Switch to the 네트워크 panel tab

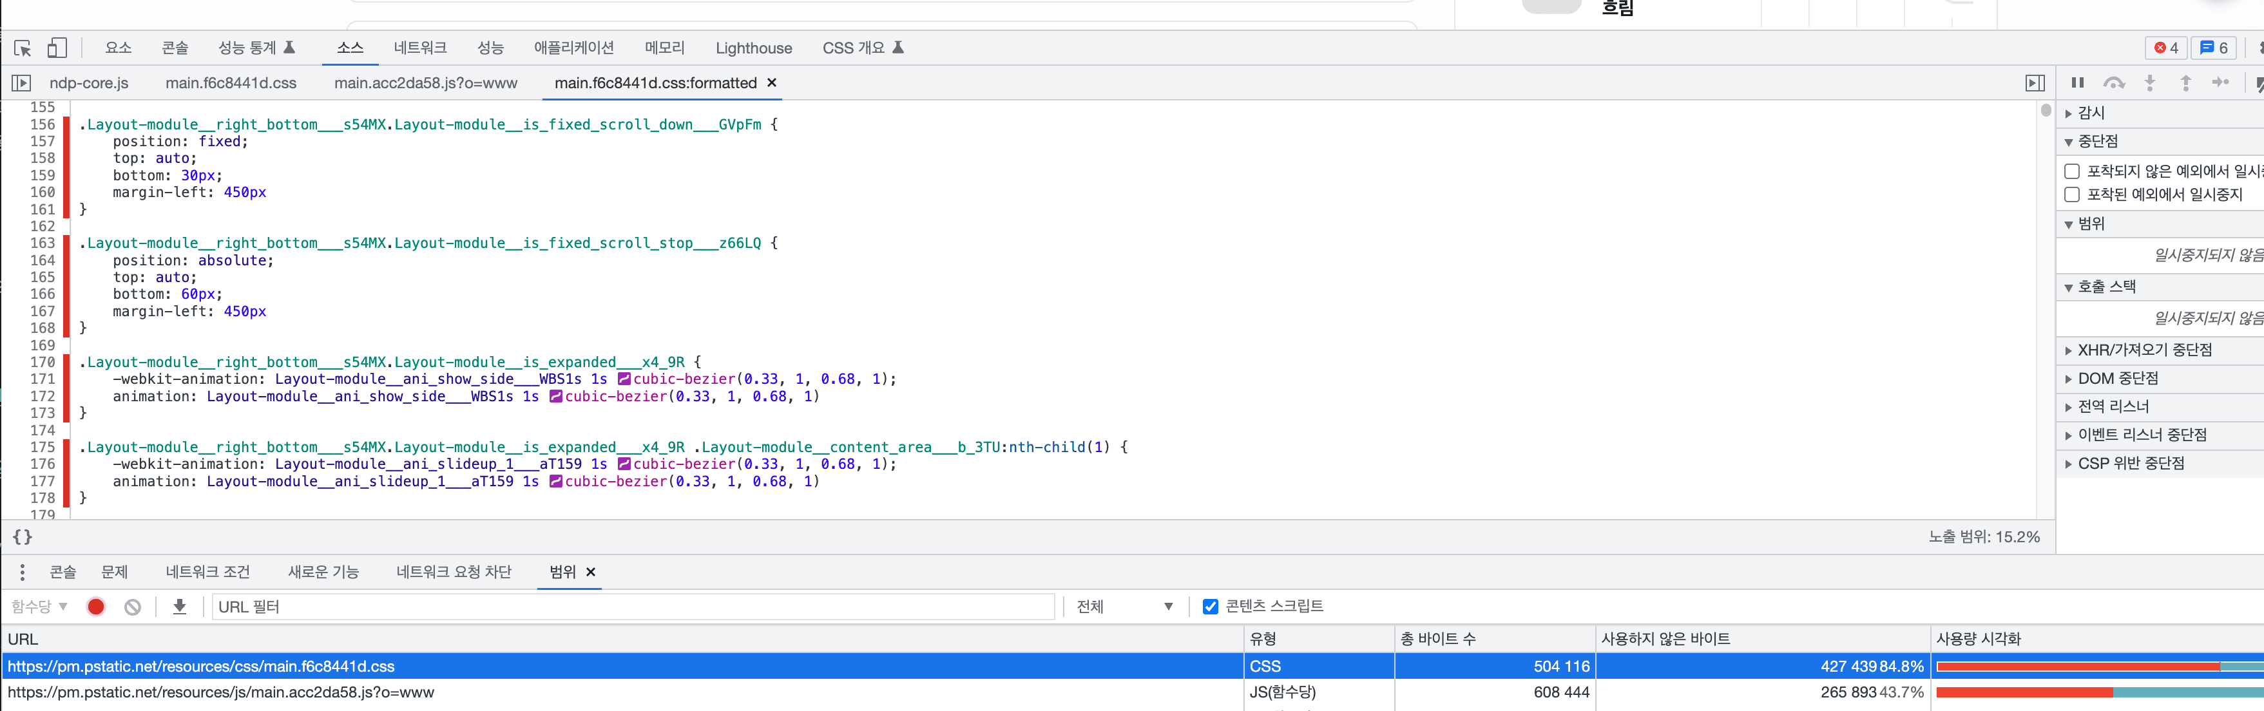pyautogui.click(x=419, y=48)
